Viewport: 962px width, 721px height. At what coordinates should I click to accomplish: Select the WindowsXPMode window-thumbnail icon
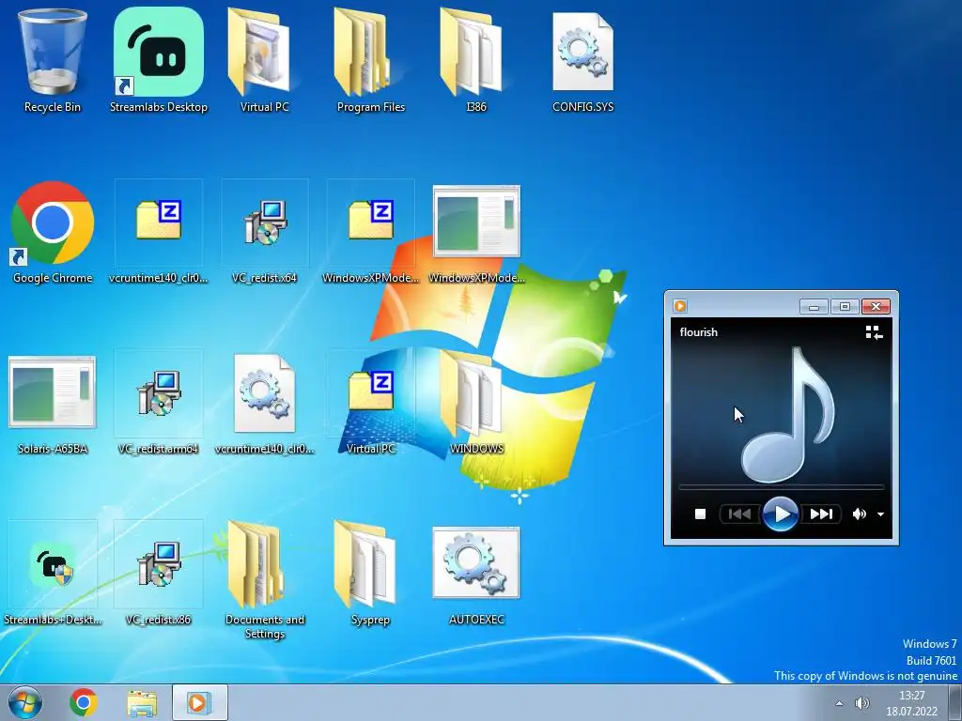tap(476, 232)
